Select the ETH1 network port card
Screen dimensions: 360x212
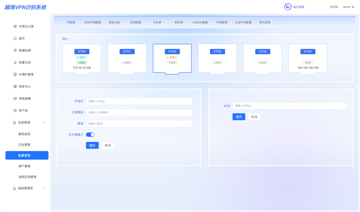(x=127, y=58)
